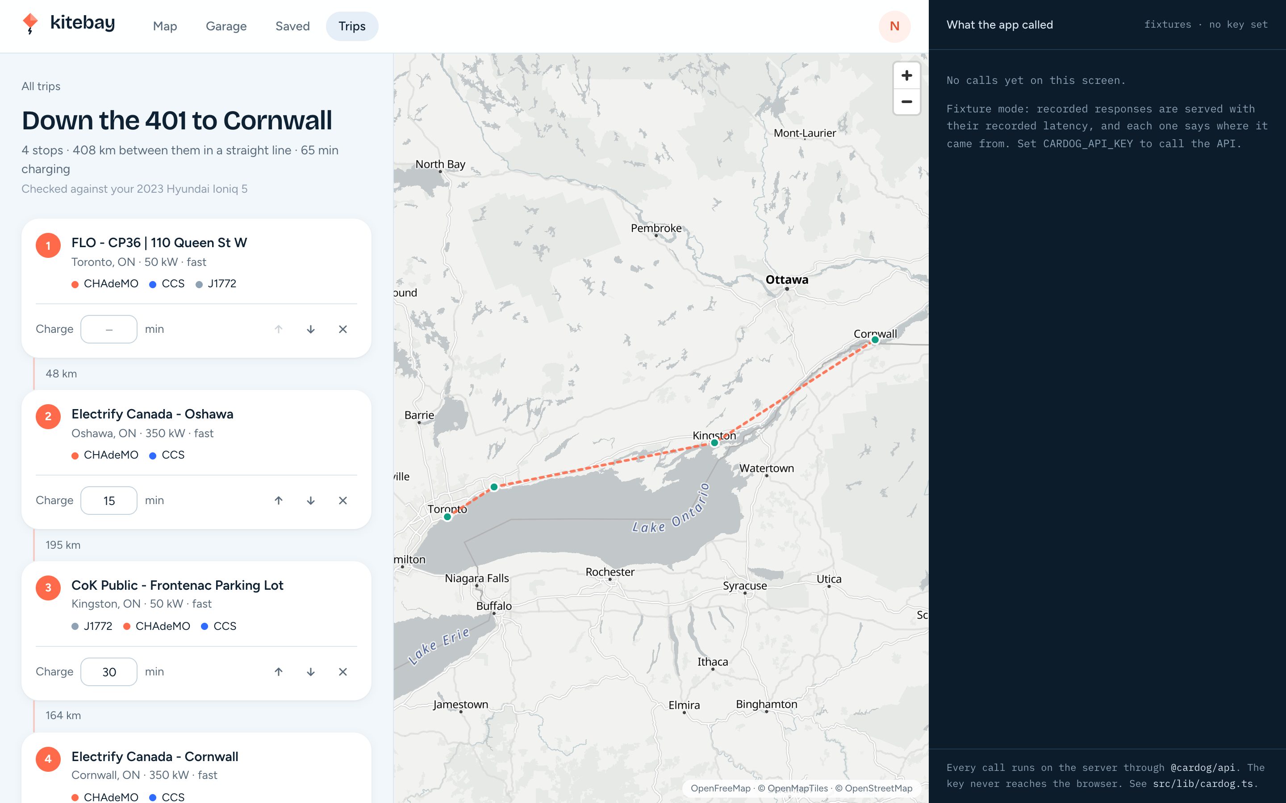Click the FLO stop charge minutes field
The width and height of the screenshot is (1286, 803).
pyautogui.click(x=109, y=329)
